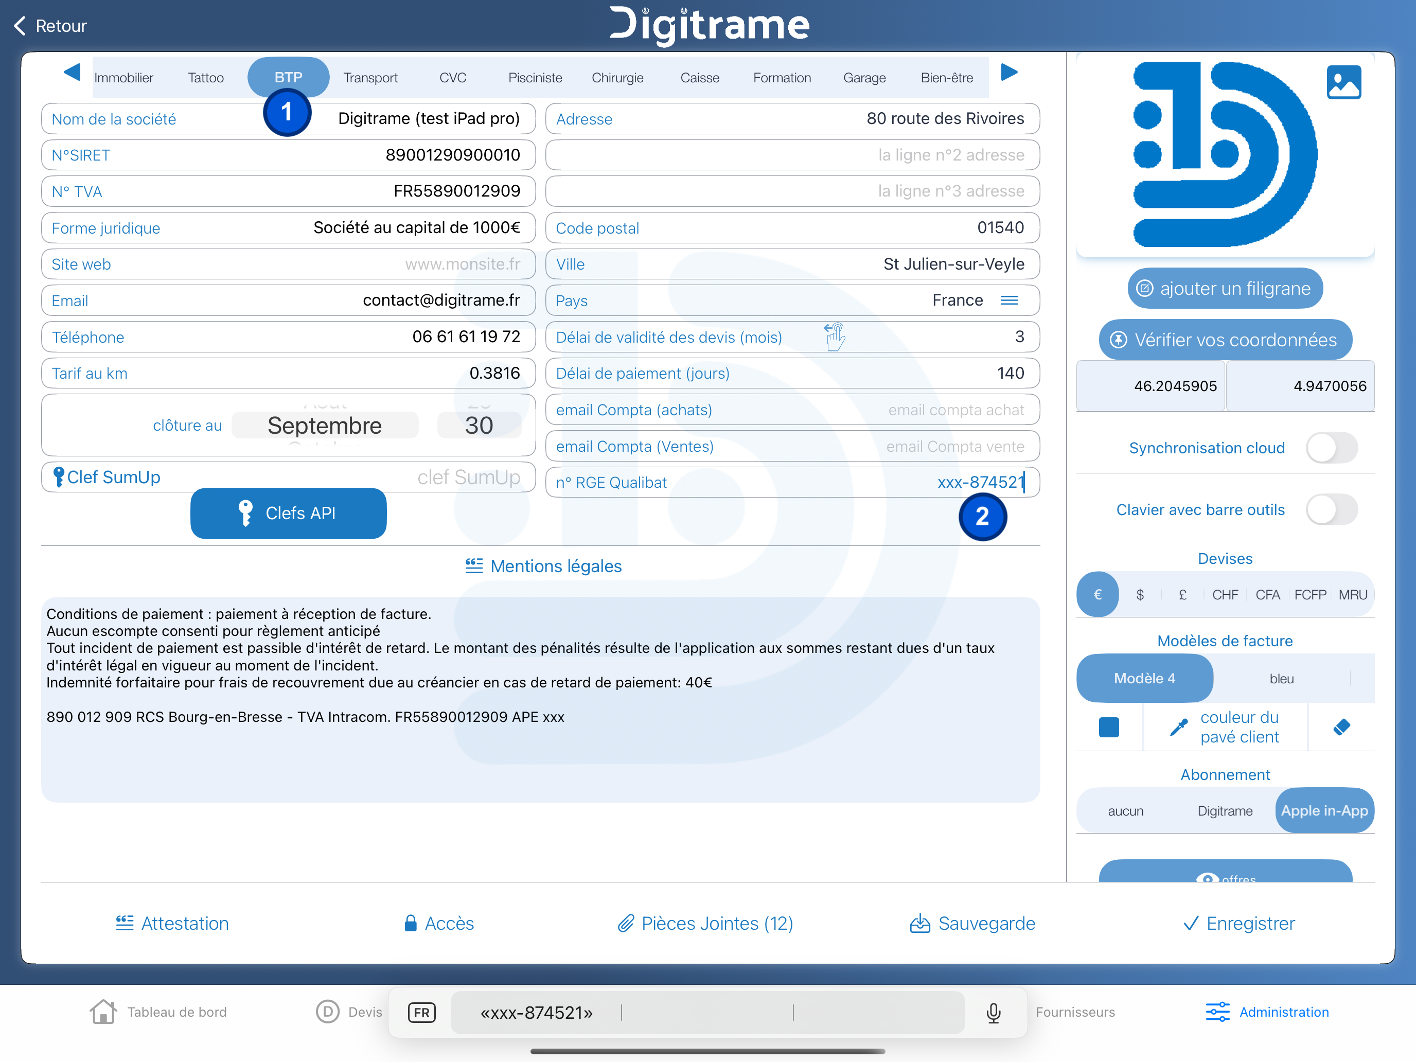
Task: Select FCFP currency
Action: click(1309, 595)
